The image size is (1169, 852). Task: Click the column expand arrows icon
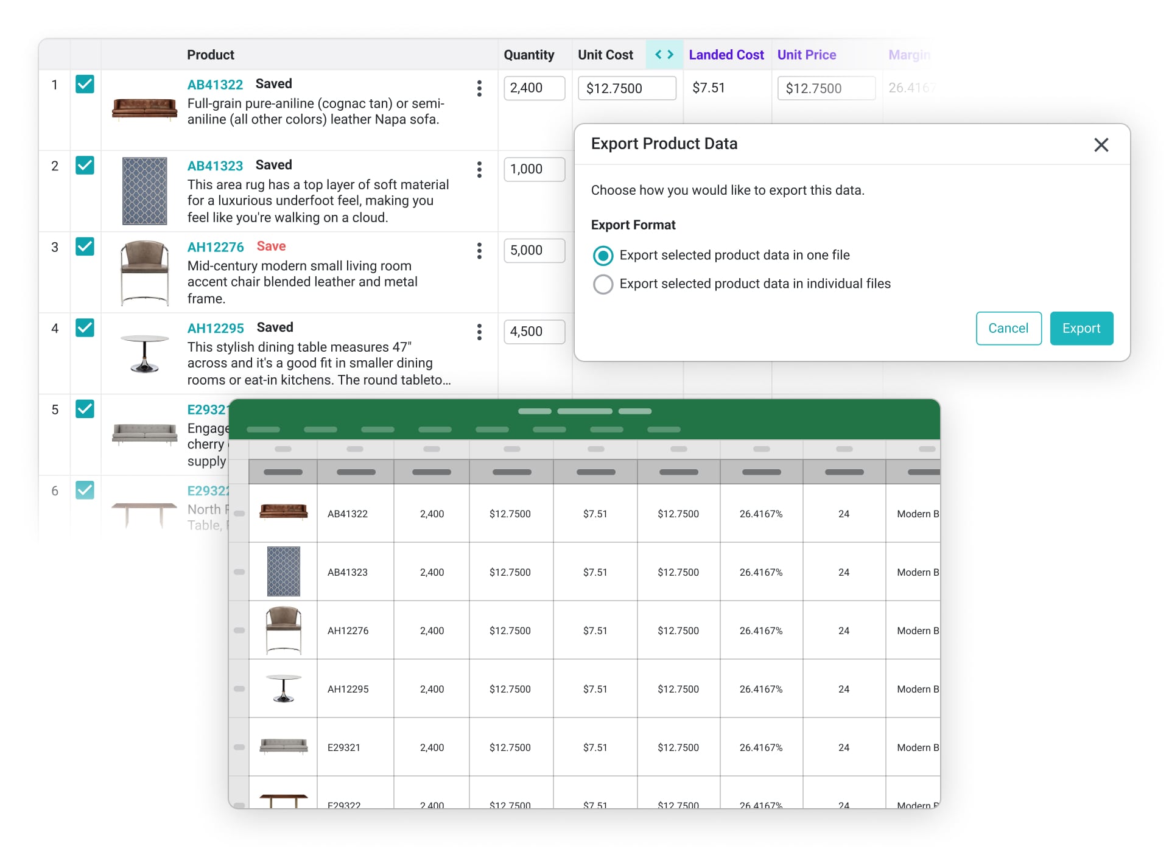pyautogui.click(x=664, y=55)
